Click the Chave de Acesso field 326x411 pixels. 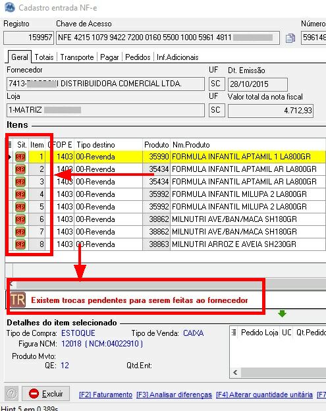[x=168, y=38]
